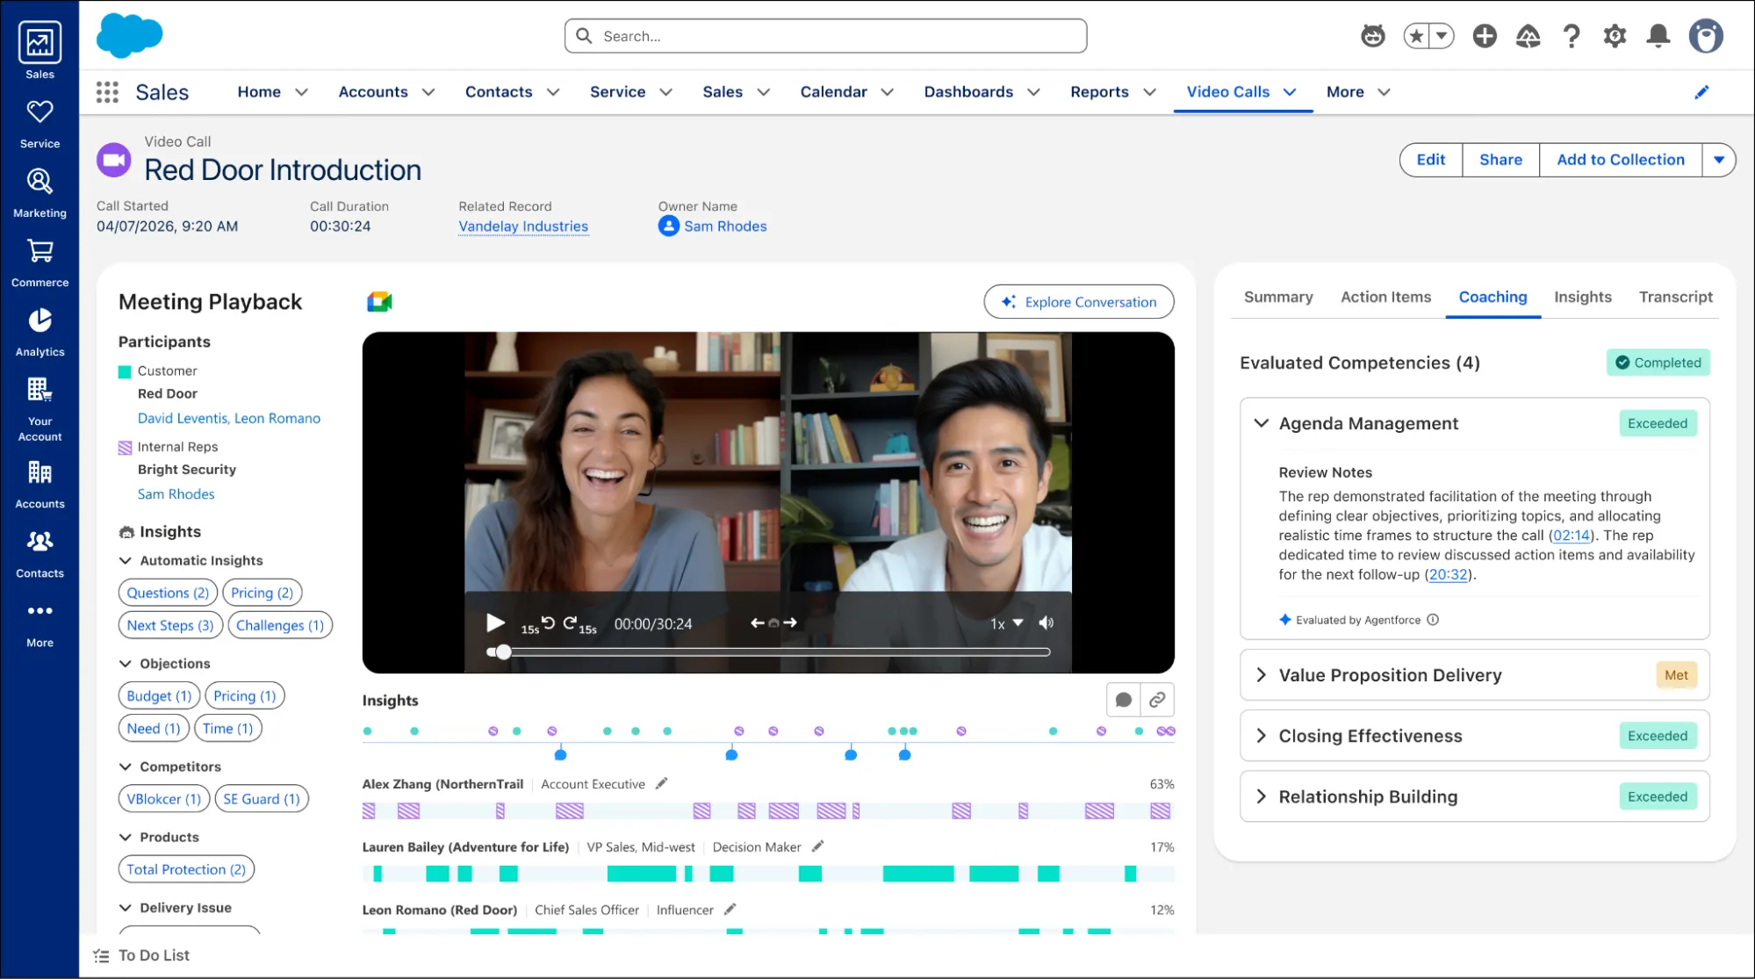Expand the Relationship Building competency
This screenshot has height=979, width=1755.
pos(1262,796)
